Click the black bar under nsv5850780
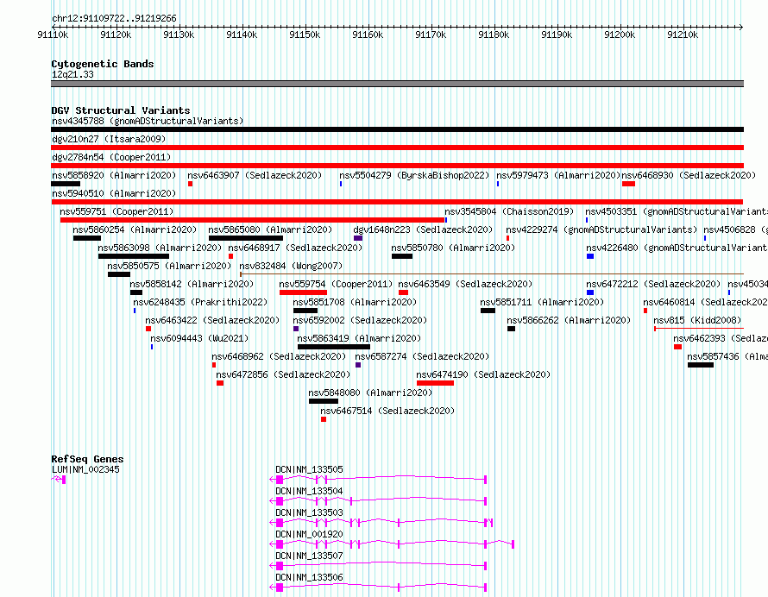The image size is (768, 597). pyautogui.click(x=402, y=256)
